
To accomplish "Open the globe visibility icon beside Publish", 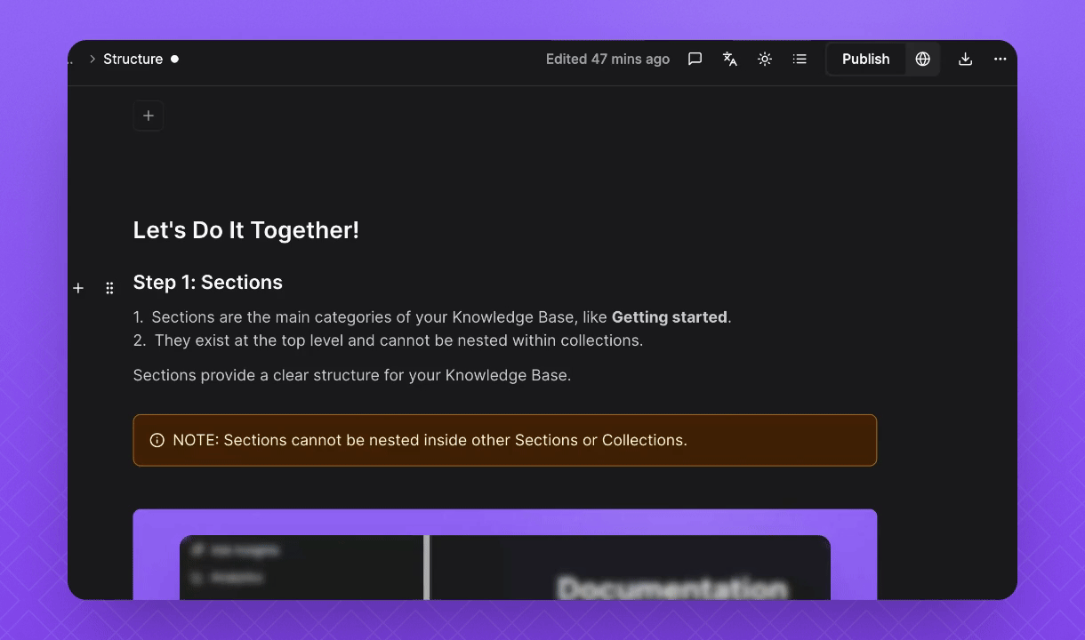I will pos(923,59).
